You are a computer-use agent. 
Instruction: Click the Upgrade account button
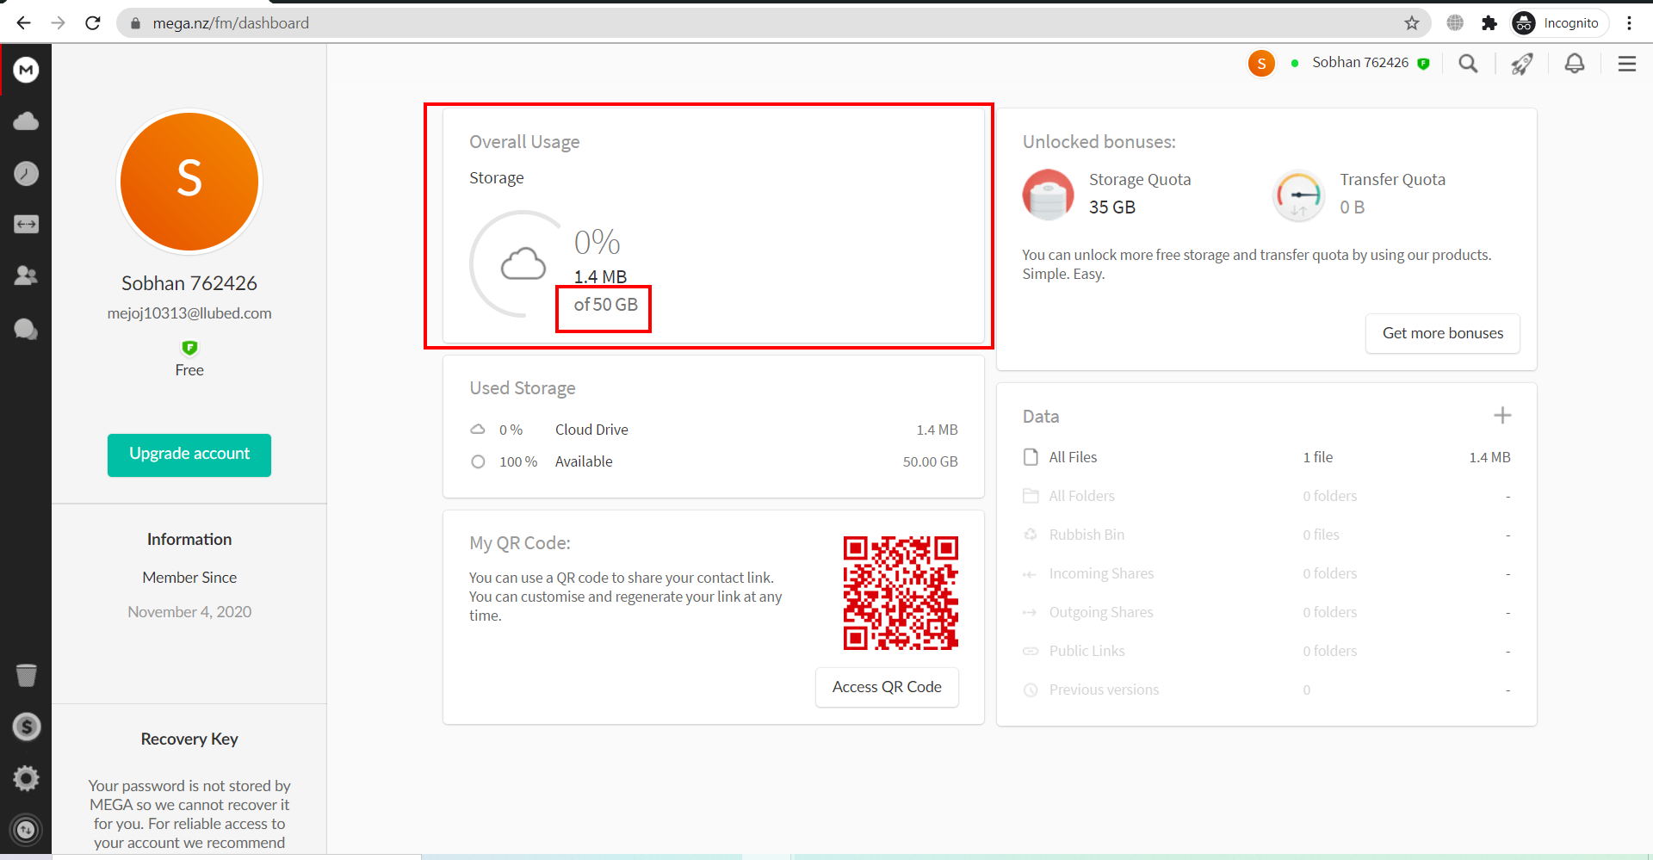click(189, 455)
